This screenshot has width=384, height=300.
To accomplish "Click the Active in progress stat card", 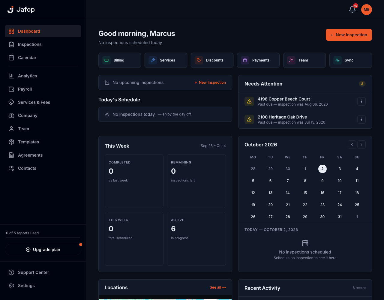I will pyautogui.click(x=196, y=239).
